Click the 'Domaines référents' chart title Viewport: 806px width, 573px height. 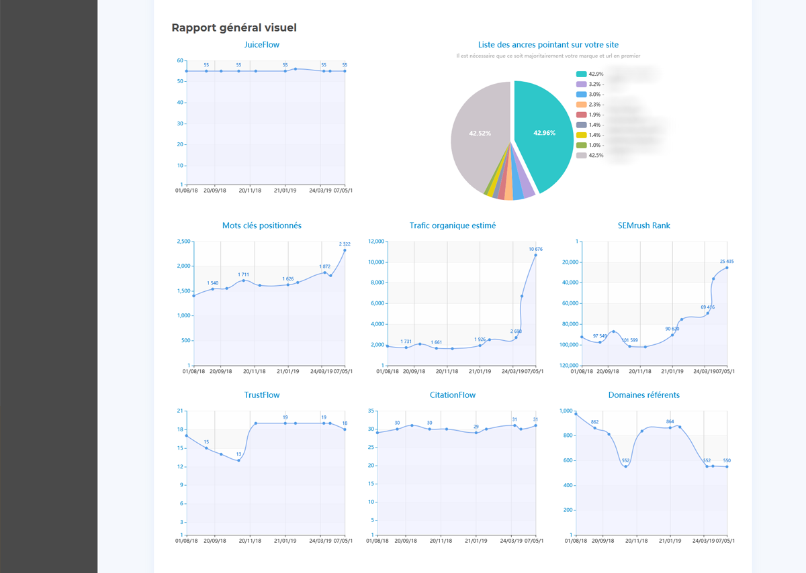click(x=643, y=395)
